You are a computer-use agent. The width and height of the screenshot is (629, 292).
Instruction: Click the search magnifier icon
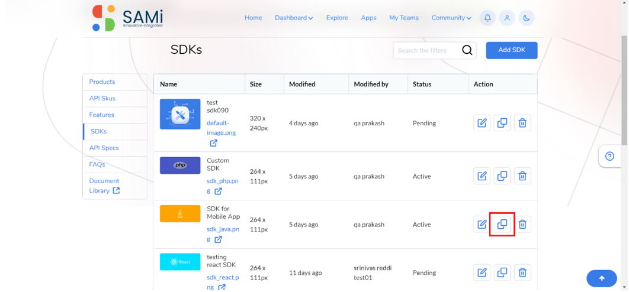467,50
